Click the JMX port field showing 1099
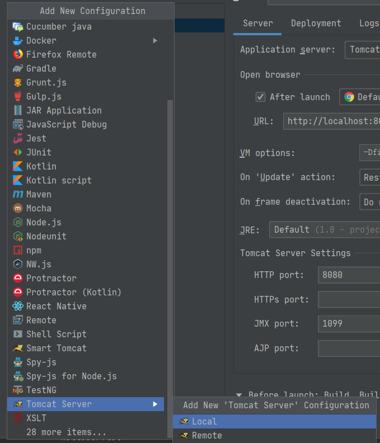The image size is (380, 443). click(x=349, y=324)
